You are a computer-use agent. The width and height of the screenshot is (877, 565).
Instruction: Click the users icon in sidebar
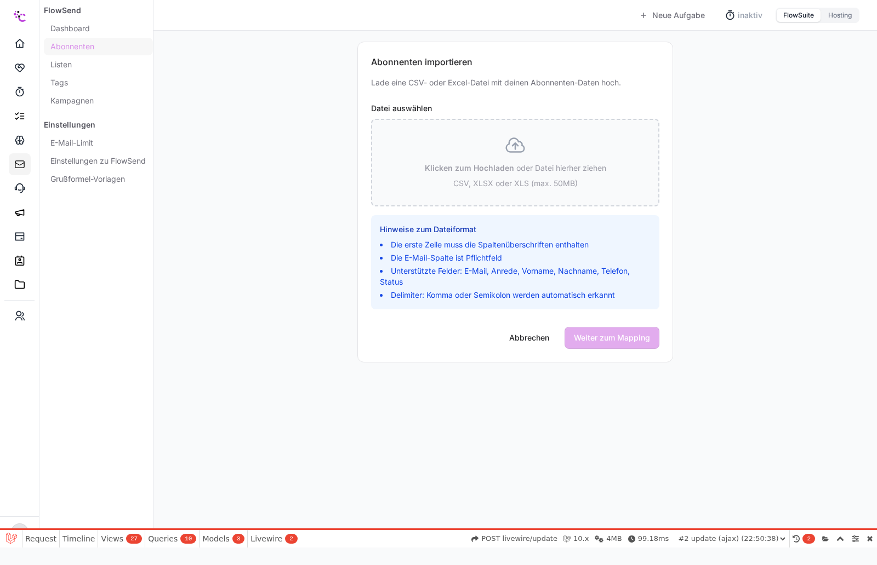pos(20,316)
